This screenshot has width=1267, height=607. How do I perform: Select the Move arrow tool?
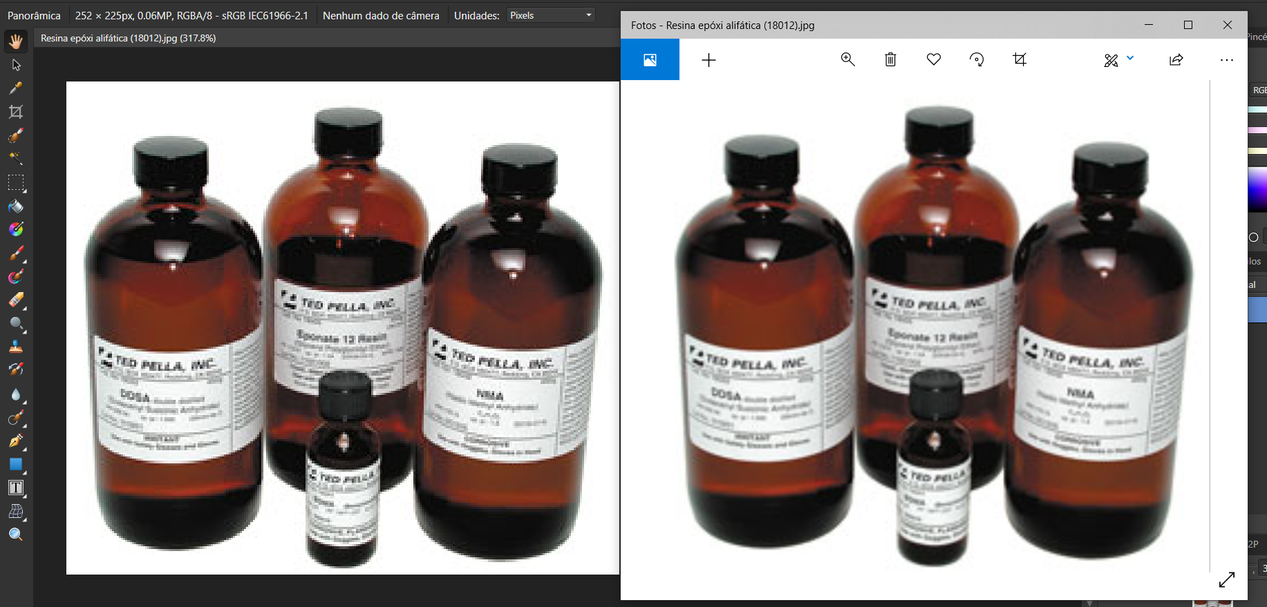click(16, 65)
